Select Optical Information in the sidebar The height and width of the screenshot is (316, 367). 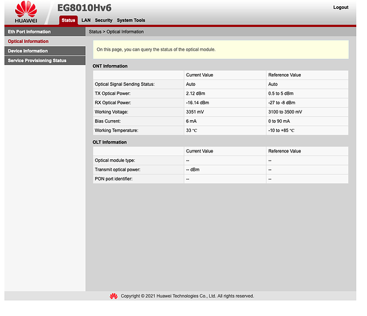[45, 41]
